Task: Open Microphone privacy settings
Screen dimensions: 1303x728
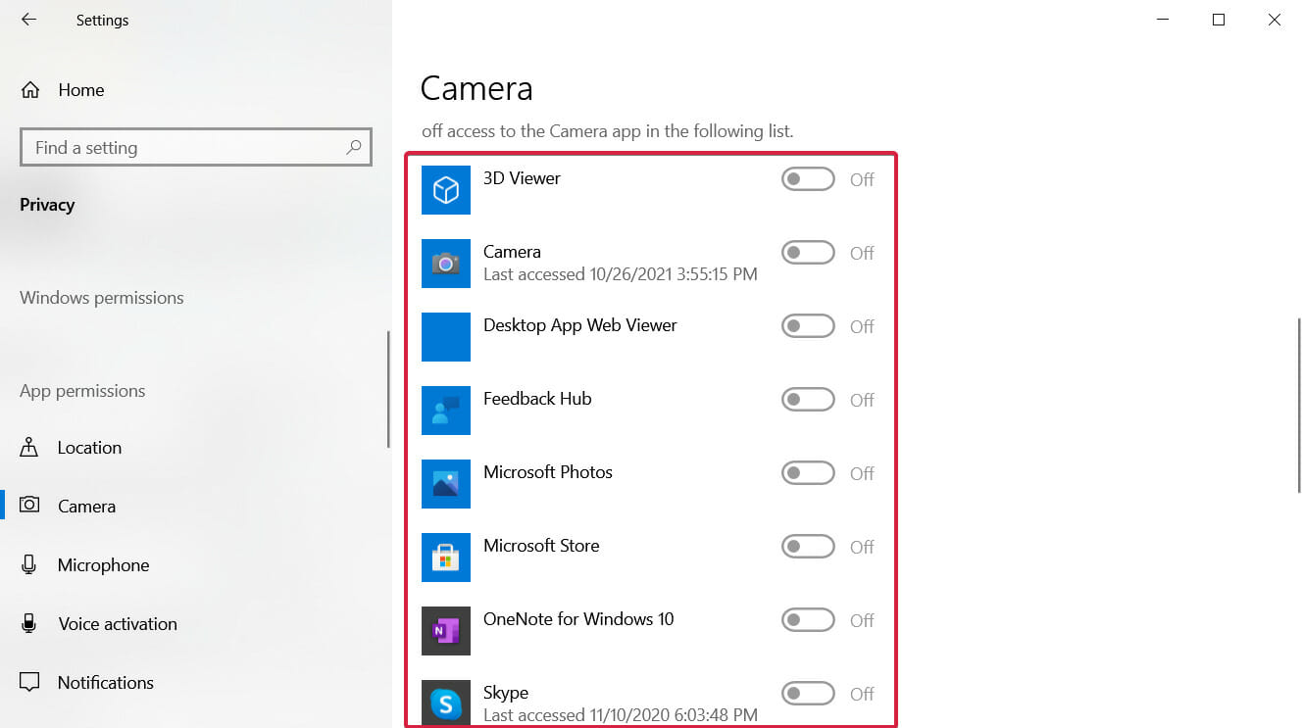Action: [x=196, y=565]
